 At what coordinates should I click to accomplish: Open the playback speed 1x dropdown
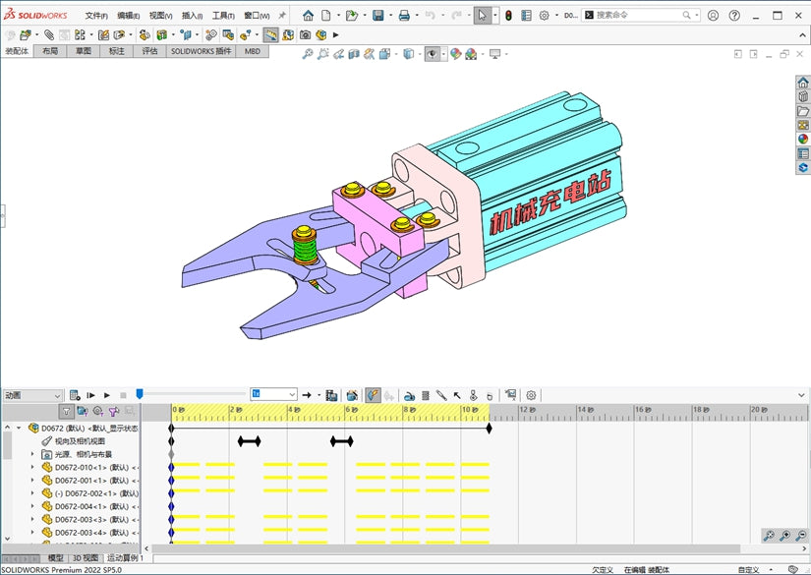273,394
